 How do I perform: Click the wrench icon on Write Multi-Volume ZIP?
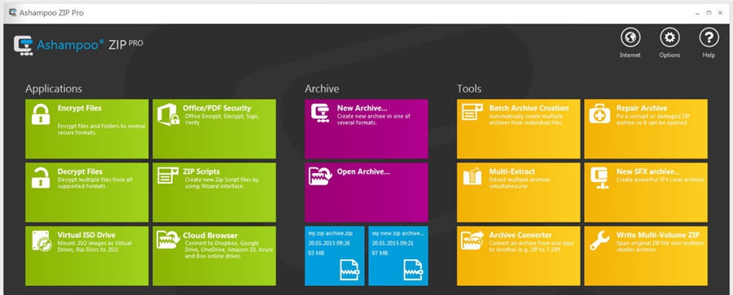click(599, 241)
